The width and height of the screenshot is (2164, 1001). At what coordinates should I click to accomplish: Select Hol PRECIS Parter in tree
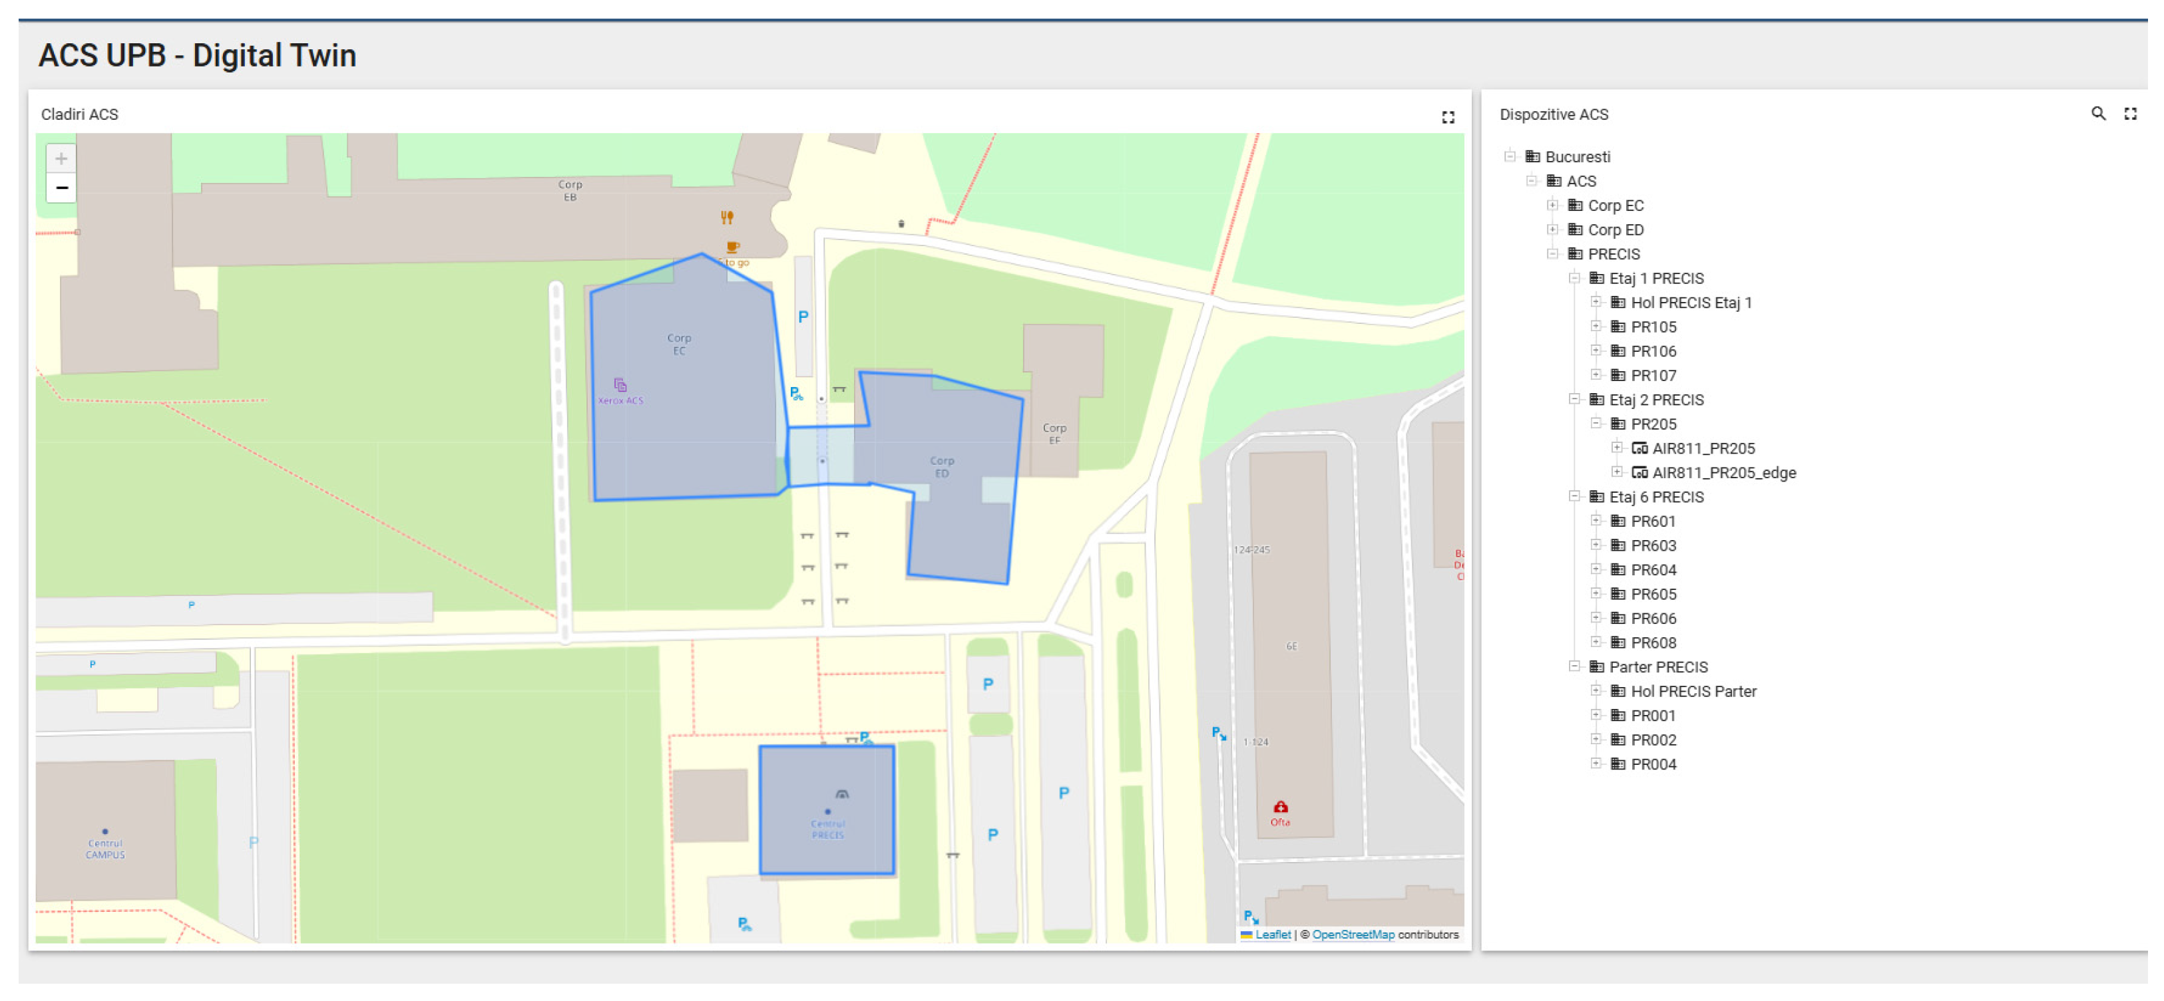[1693, 691]
